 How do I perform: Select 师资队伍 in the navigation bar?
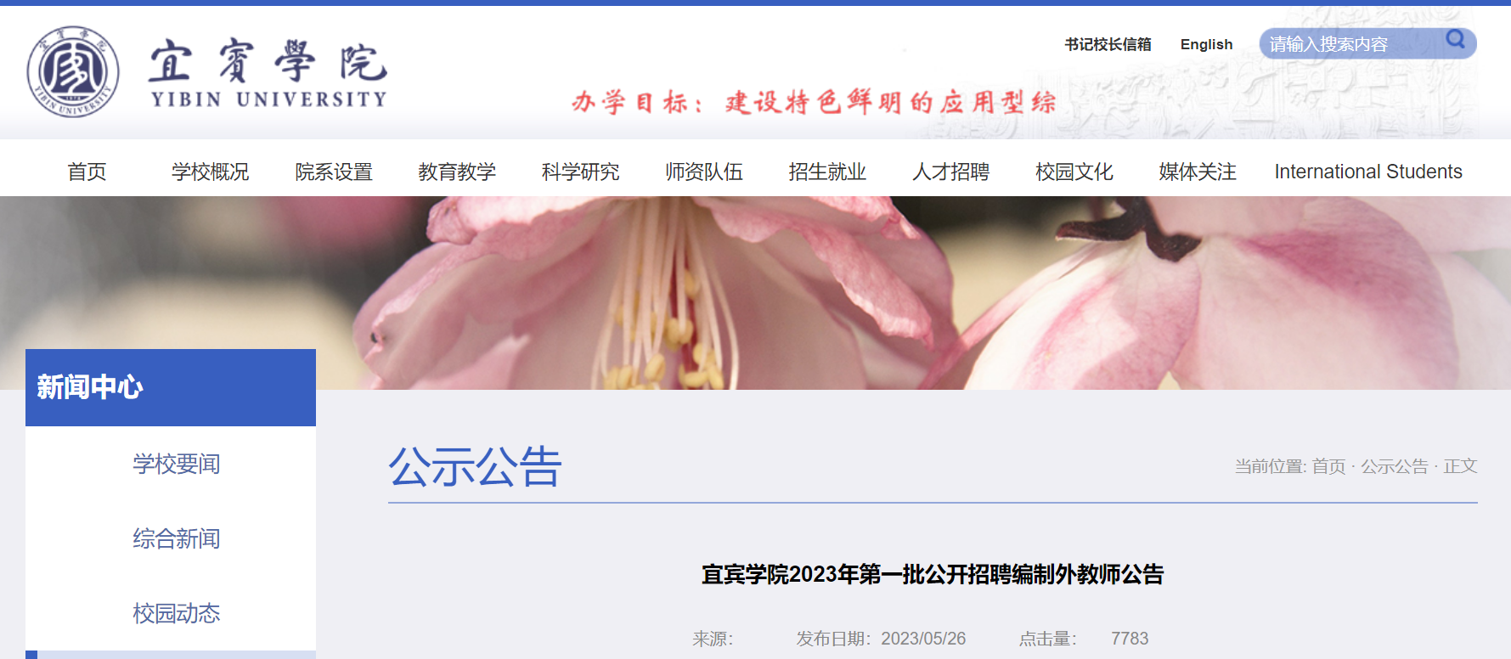(704, 172)
